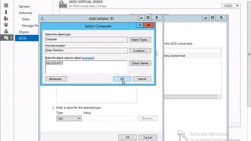Open the Dashboard icon in Server Manager sidebar
The image size is (251, 141).
(6, 6)
